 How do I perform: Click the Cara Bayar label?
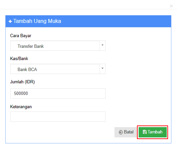[21, 36]
